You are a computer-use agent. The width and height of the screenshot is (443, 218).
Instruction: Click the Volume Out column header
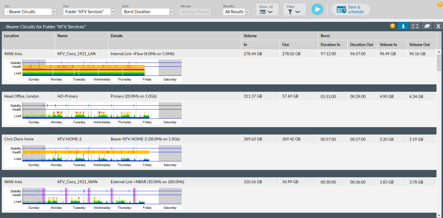pyautogui.click(x=419, y=45)
